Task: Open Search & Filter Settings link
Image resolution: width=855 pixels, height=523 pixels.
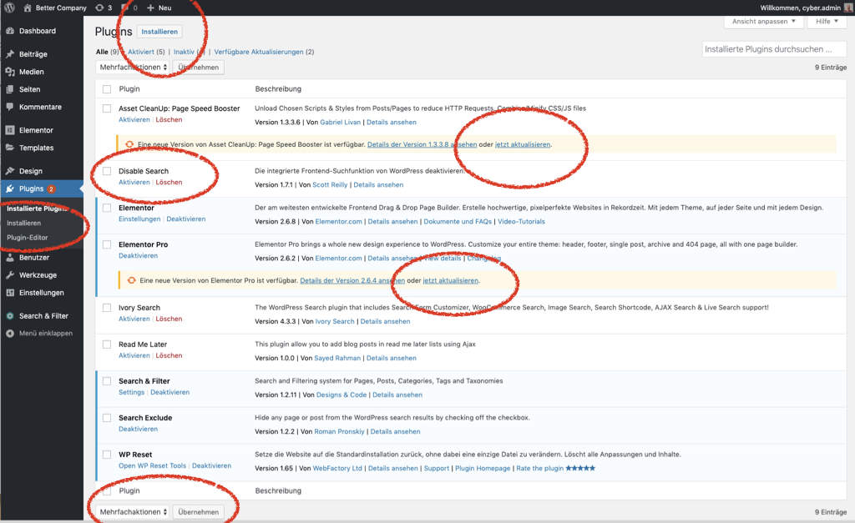Action: [131, 392]
